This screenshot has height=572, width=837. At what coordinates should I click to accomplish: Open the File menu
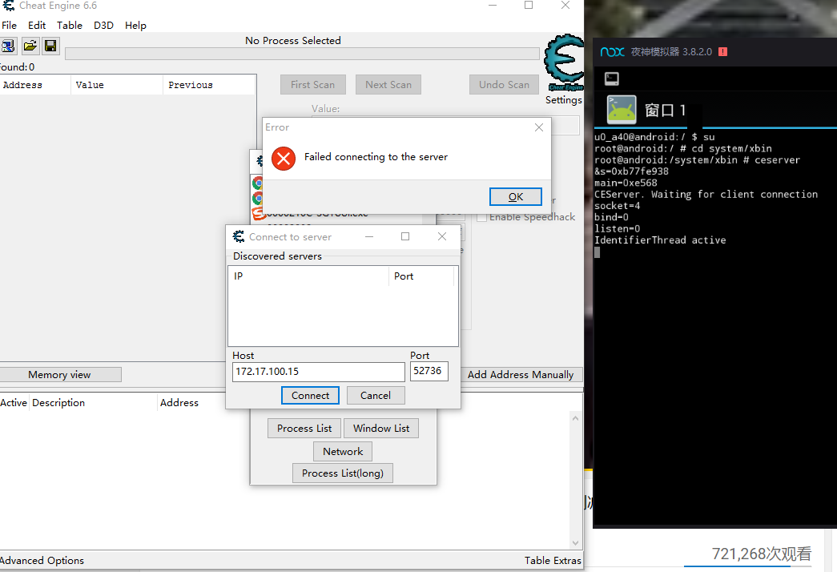coord(10,25)
